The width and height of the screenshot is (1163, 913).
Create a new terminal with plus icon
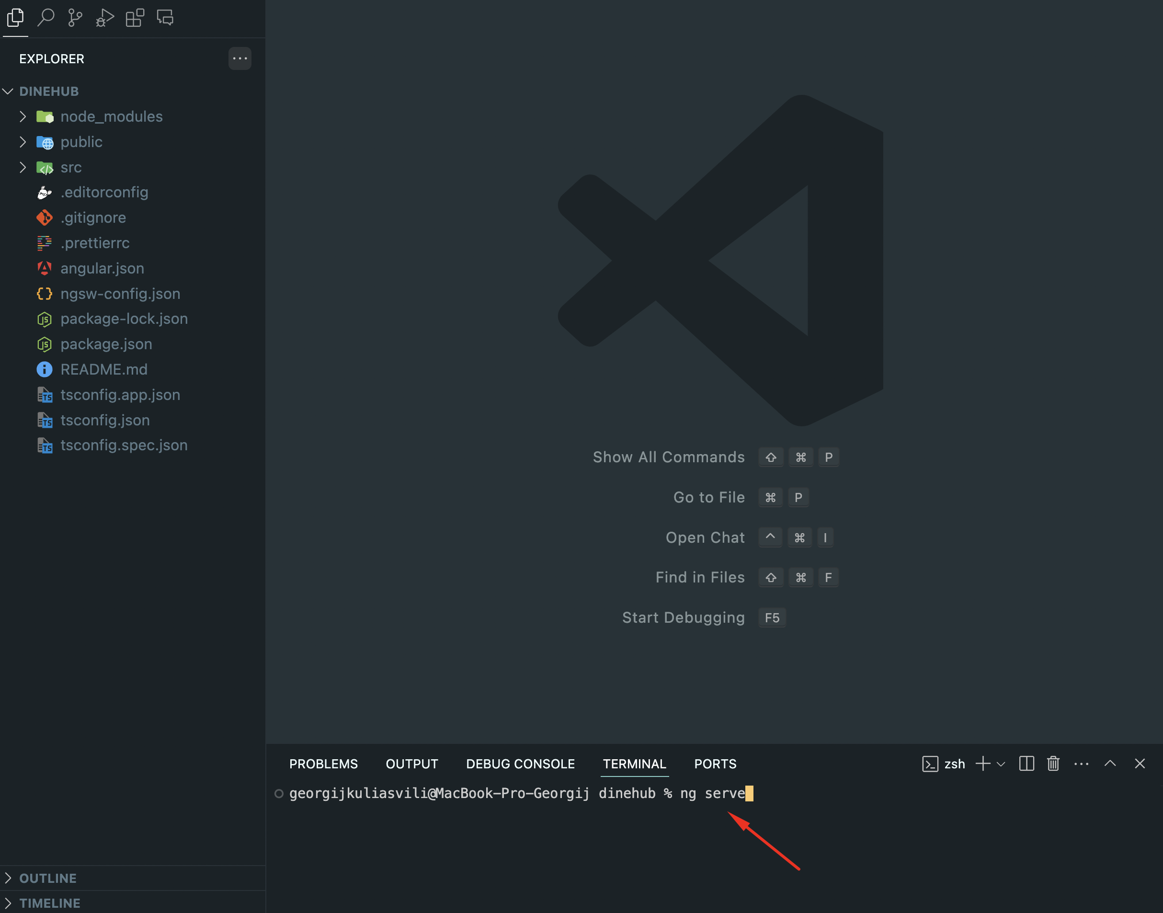(x=983, y=764)
